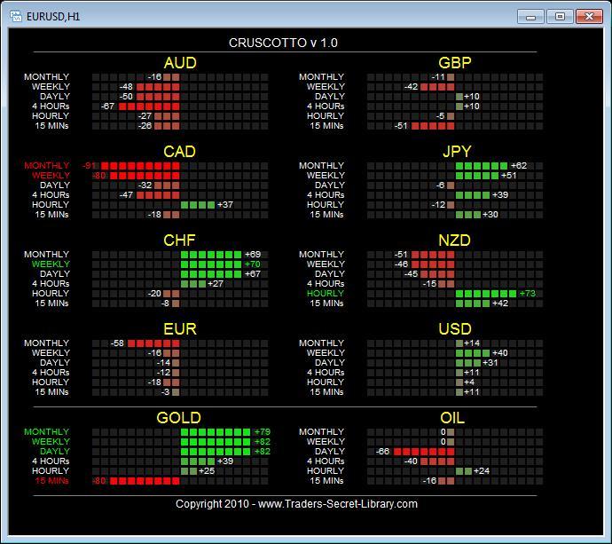Click the GOLD HOURLY value +25
The image size is (612, 544).
click(x=207, y=471)
